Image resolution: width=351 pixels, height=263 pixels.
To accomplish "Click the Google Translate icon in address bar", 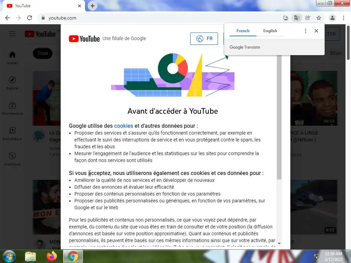I will coord(296,18).
